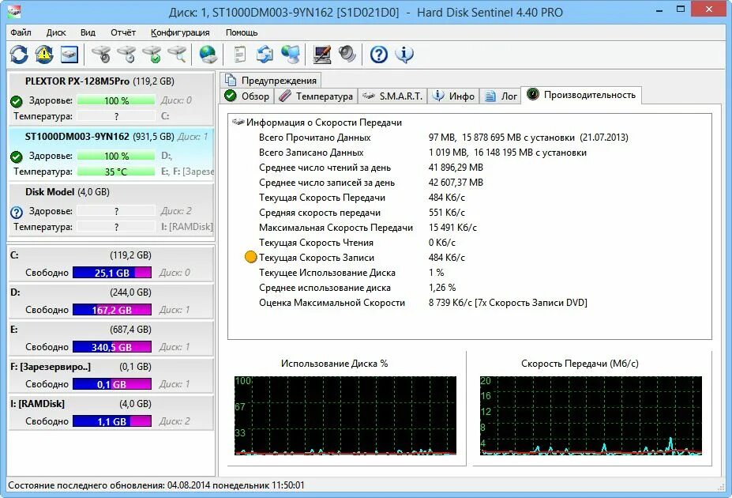
Task: Click the question mark help toolbar icon
Action: tap(378, 55)
